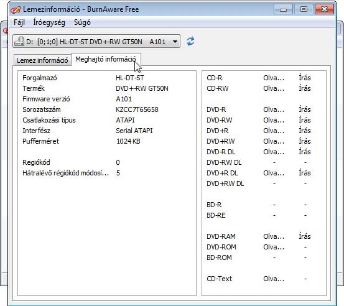
Task: Open the Súgó menu
Action: [x=82, y=22]
